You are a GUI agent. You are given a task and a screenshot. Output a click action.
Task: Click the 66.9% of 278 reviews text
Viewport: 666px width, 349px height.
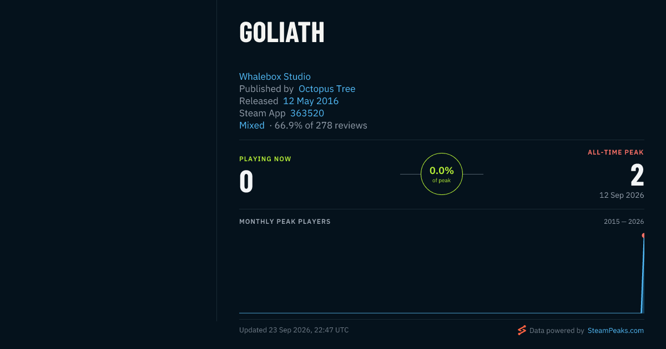pos(321,125)
